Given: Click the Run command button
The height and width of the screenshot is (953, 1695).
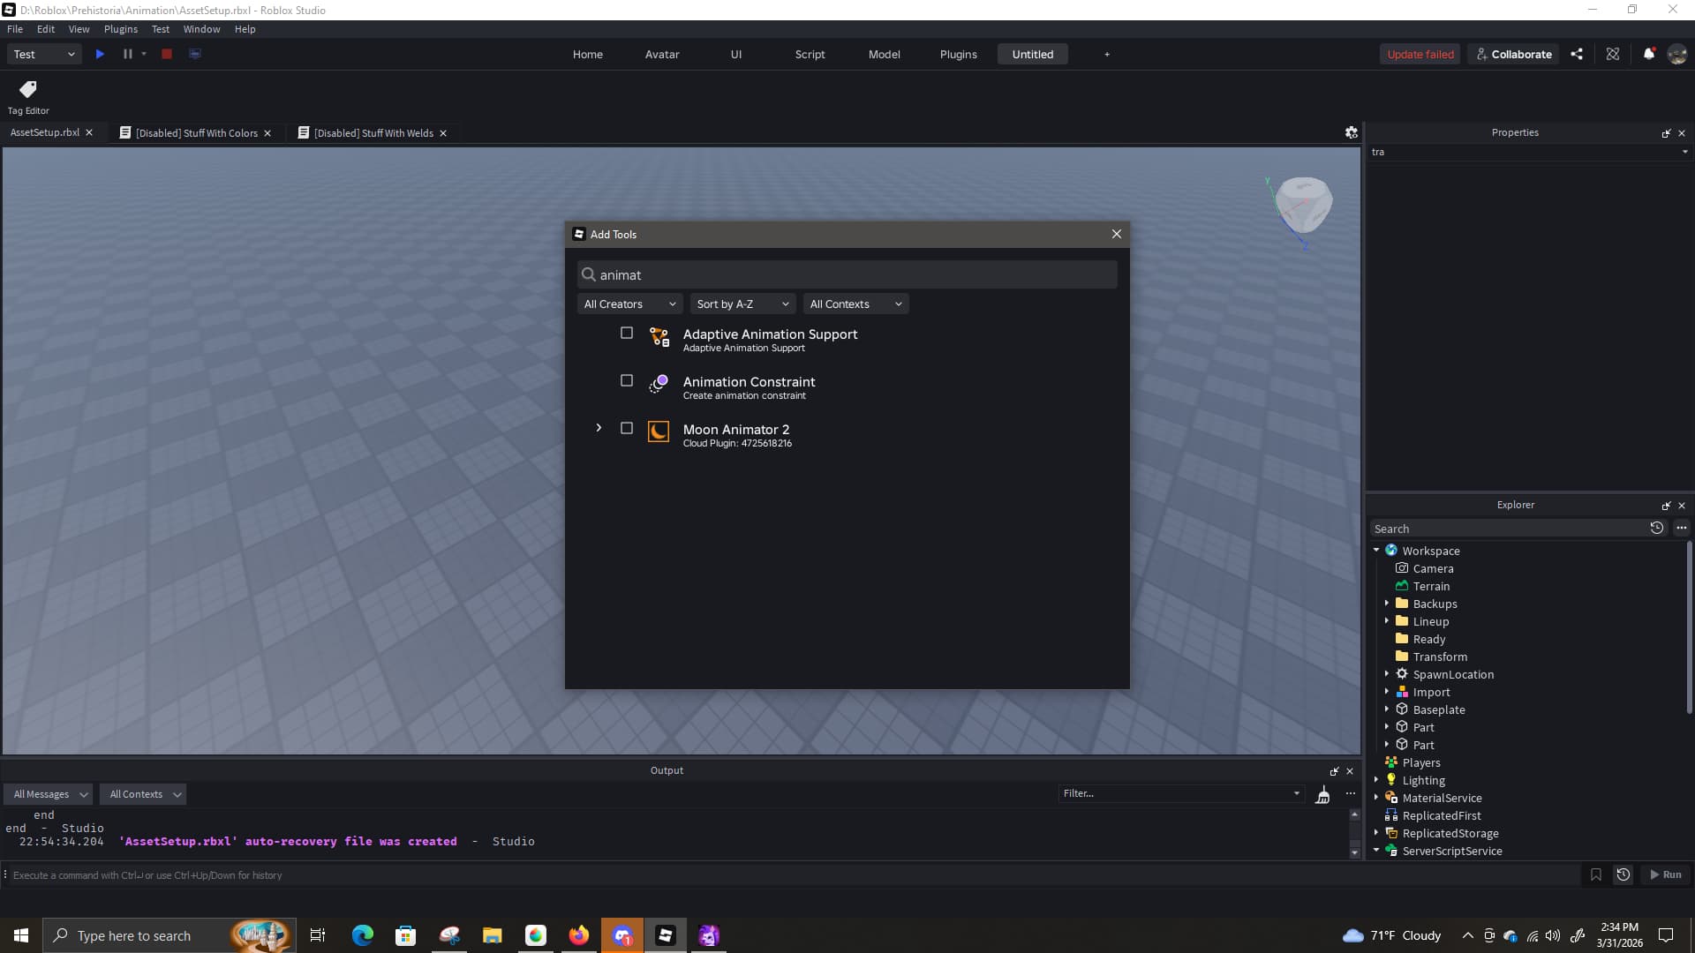Looking at the screenshot, I should (x=1666, y=874).
